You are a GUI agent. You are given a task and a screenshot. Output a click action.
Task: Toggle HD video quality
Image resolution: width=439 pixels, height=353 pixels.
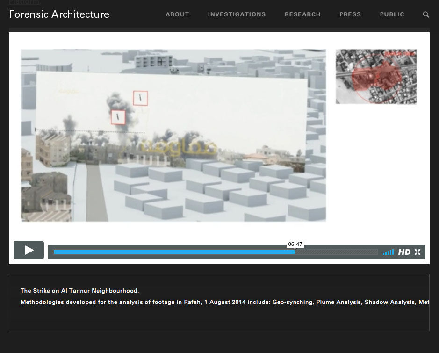point(404,252)
